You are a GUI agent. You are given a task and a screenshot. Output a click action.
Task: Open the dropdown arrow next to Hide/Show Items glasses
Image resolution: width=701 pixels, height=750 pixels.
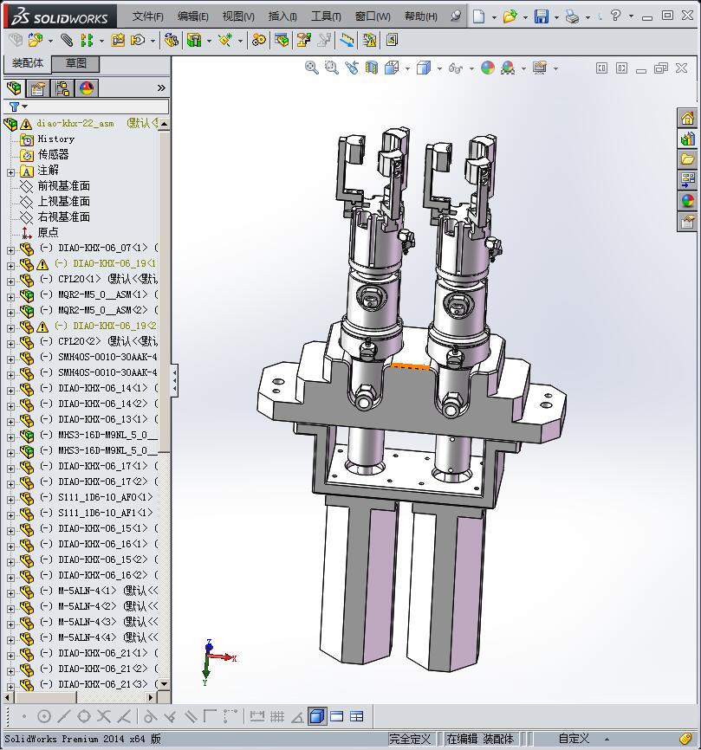471,68
